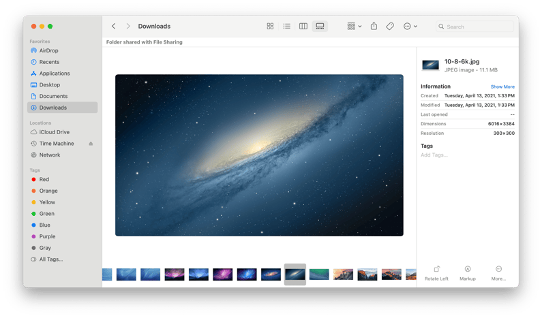Screen dimensions: 542x318
Task: Select the orange-centered galaxy thumbnail
Action: coord(271,274)
